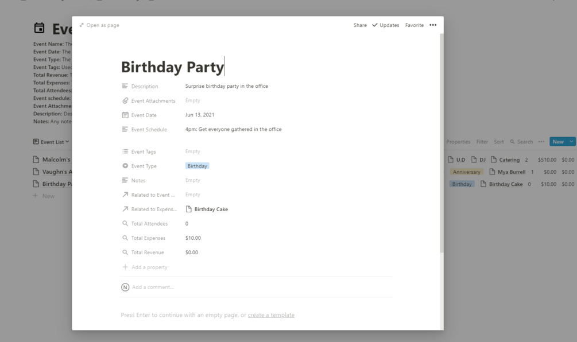Click the modal's vertical scrollbar
The height and width of the screenshot is (342, 577).
point(442,143)
